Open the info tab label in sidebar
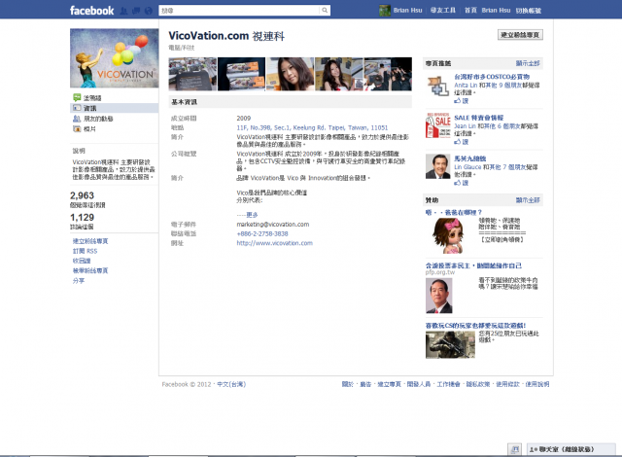This screenshot has width=622, height=457. point(90,108)
